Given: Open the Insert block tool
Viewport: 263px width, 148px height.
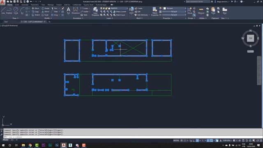Looking at the screenshot, I should 131,10.
